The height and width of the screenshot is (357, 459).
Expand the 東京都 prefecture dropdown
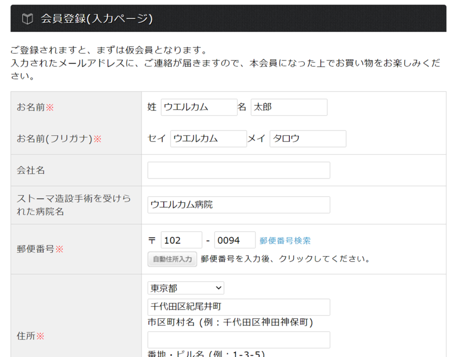[186, 288]
